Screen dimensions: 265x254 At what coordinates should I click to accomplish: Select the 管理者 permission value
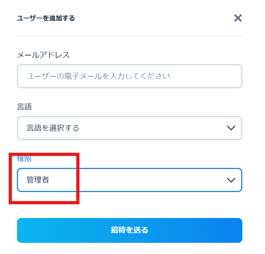pyautogui.click(x=38, y=180)
